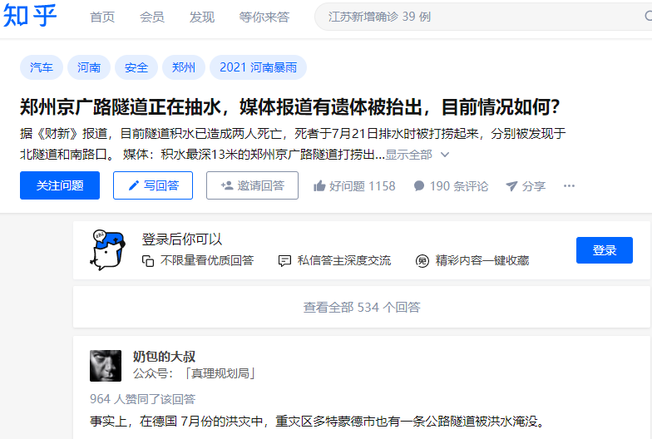Click the message icon beside 私信答主深度交流
Screen dimensions: 652x439
click(x=284, y=261)
